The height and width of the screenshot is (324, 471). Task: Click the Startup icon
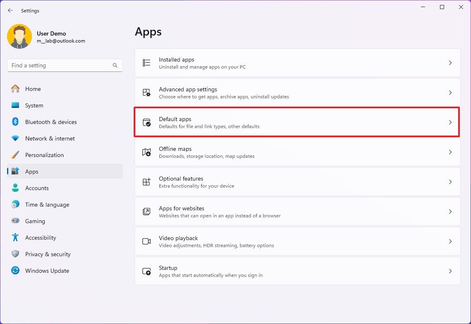(147, 271)
